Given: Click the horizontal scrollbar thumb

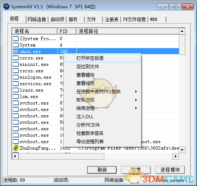Looking at the screenshot, I should point(61,156).
